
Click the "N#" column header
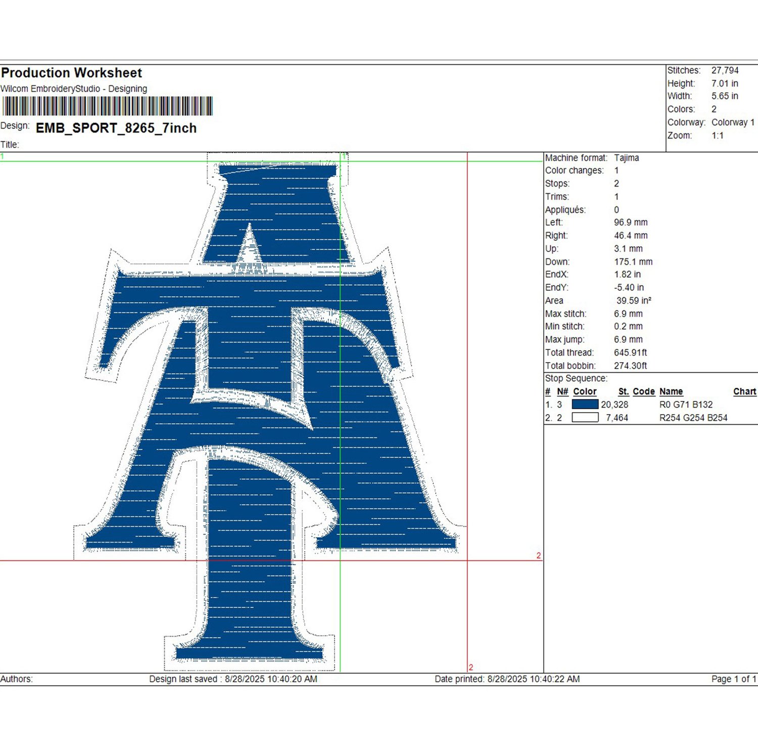click(562, 392)
